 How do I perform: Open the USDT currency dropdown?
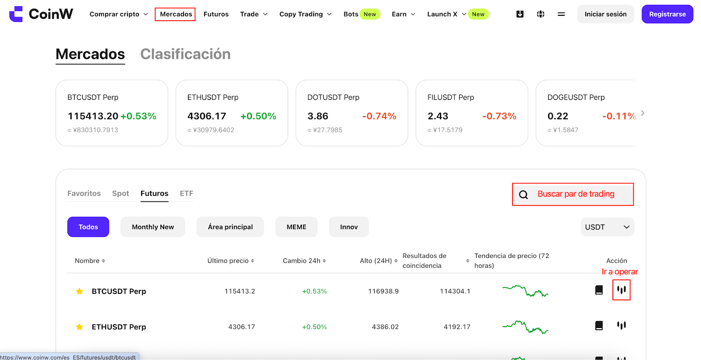(607, 227)
